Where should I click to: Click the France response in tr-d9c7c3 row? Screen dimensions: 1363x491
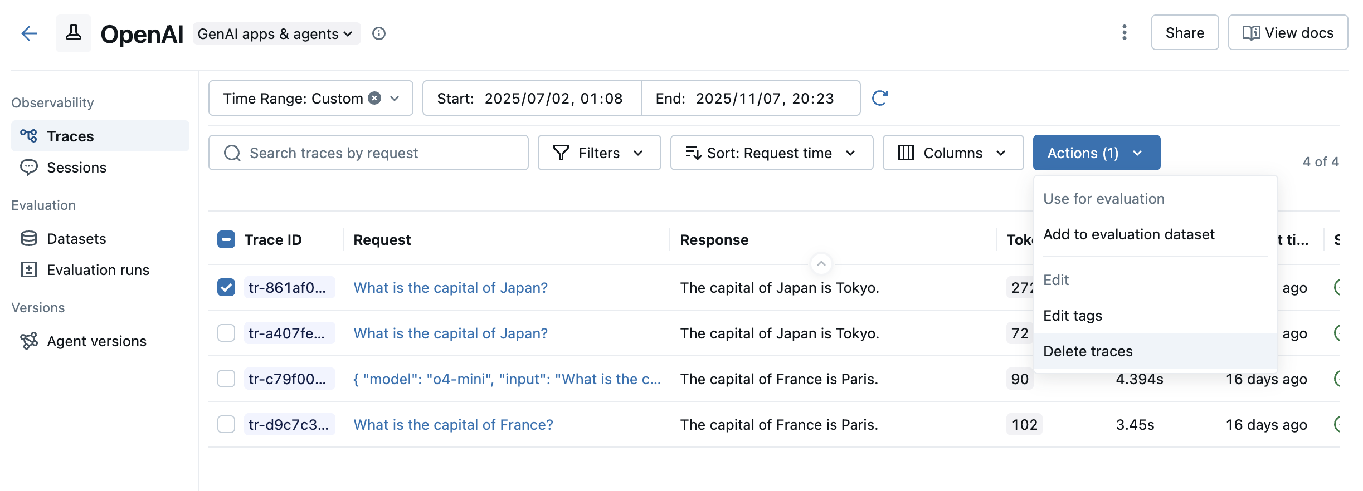point(779,425)
